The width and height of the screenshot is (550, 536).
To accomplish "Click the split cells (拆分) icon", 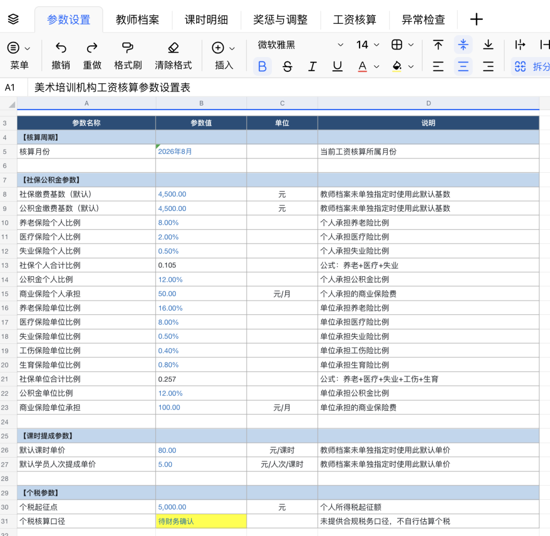I will 520,66.
